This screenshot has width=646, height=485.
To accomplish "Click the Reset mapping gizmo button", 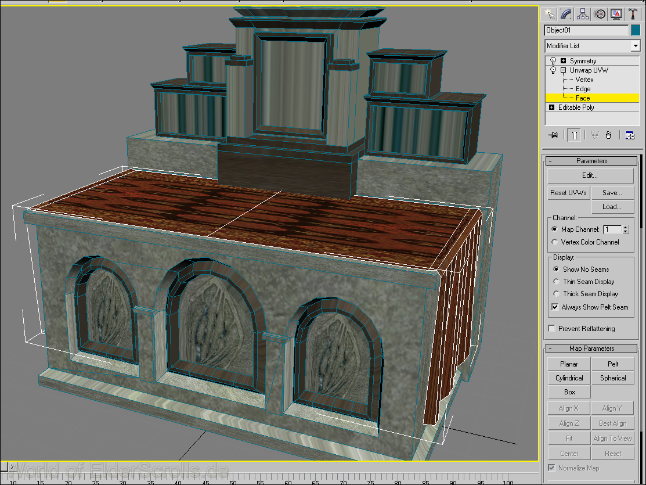I will [x=613, y=454].
